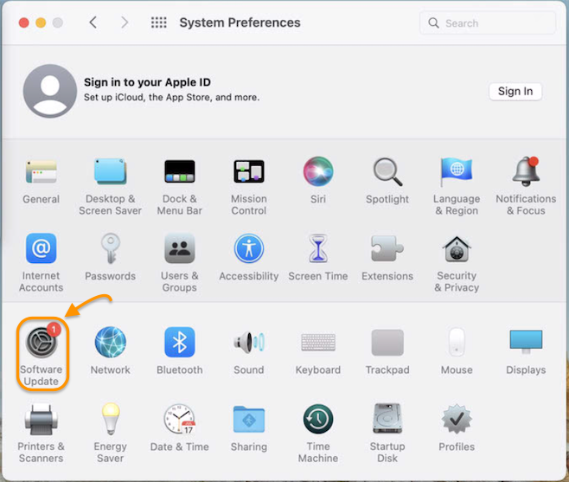Minimize window with yellow button
Image resolution: width=569 pixels, height=482 pixels.
point(41,22)
